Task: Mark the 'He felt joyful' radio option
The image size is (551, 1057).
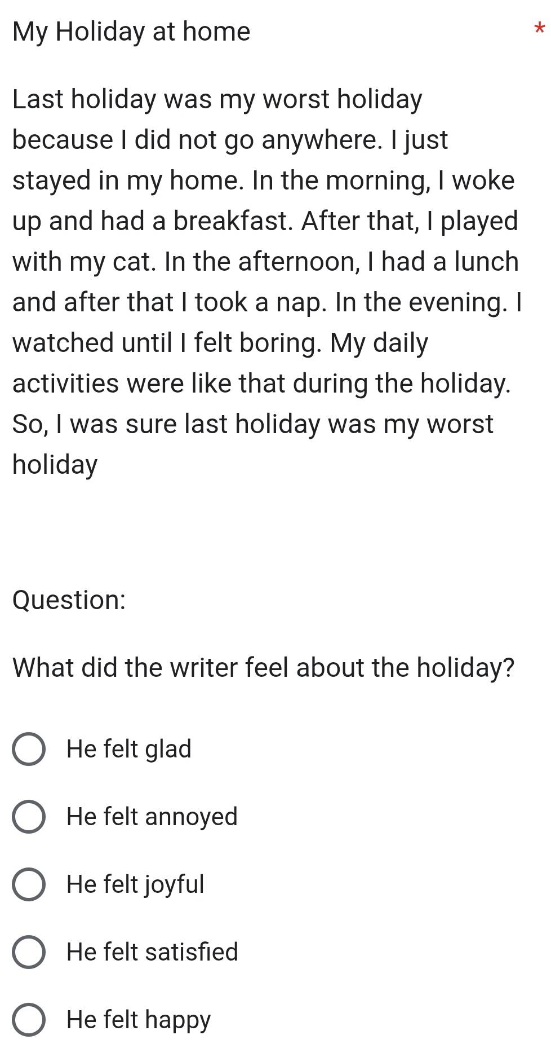Action: pyautogui.click(x=28, y=884)
